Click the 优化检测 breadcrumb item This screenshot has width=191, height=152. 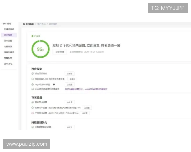tap(53, 24)
